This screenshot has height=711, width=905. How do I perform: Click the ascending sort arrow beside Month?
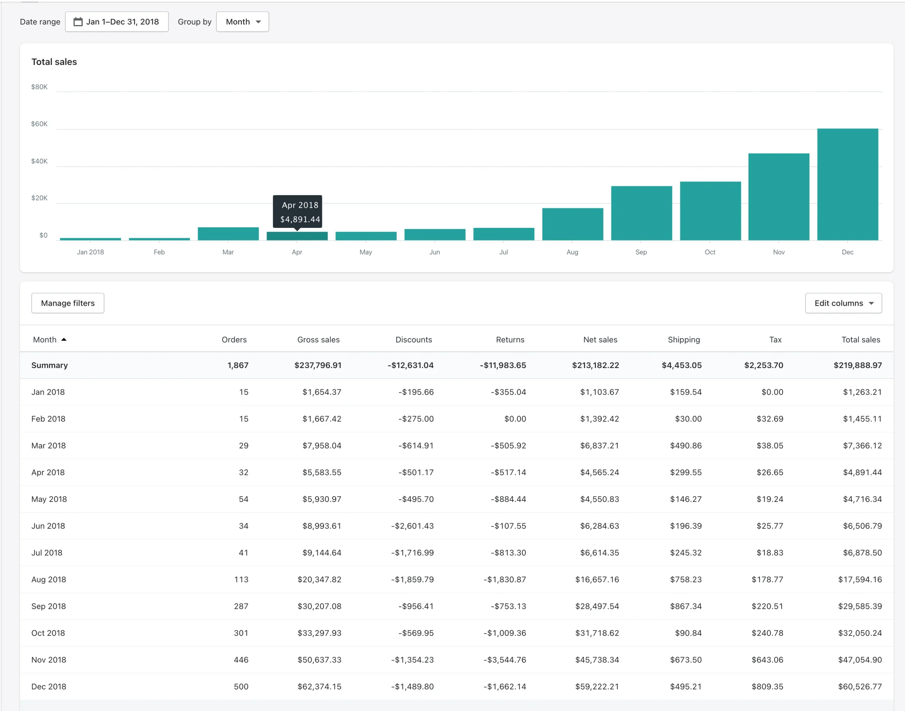64,339
